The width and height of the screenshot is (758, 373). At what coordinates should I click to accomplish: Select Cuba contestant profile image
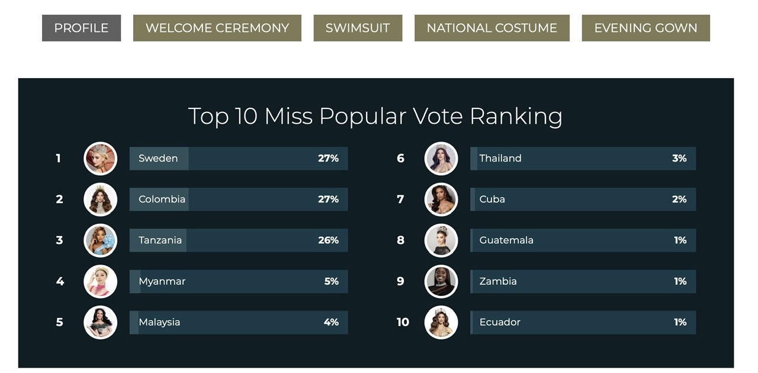[441, 199]
